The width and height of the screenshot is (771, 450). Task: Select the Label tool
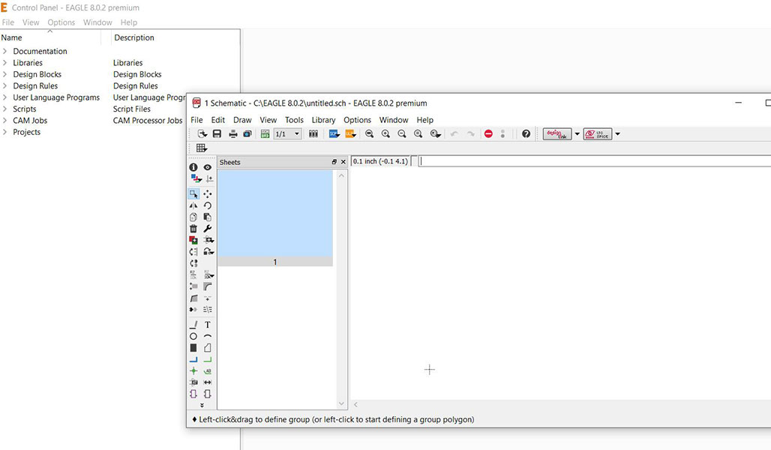tap(208, 370)
